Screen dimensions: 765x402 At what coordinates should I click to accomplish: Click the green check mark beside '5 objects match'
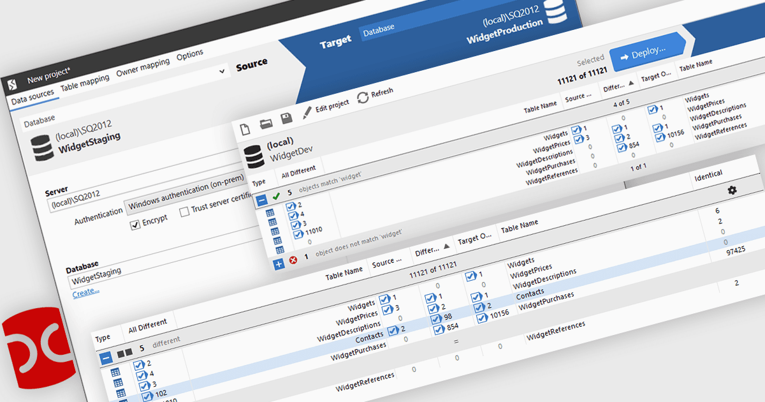276,197
